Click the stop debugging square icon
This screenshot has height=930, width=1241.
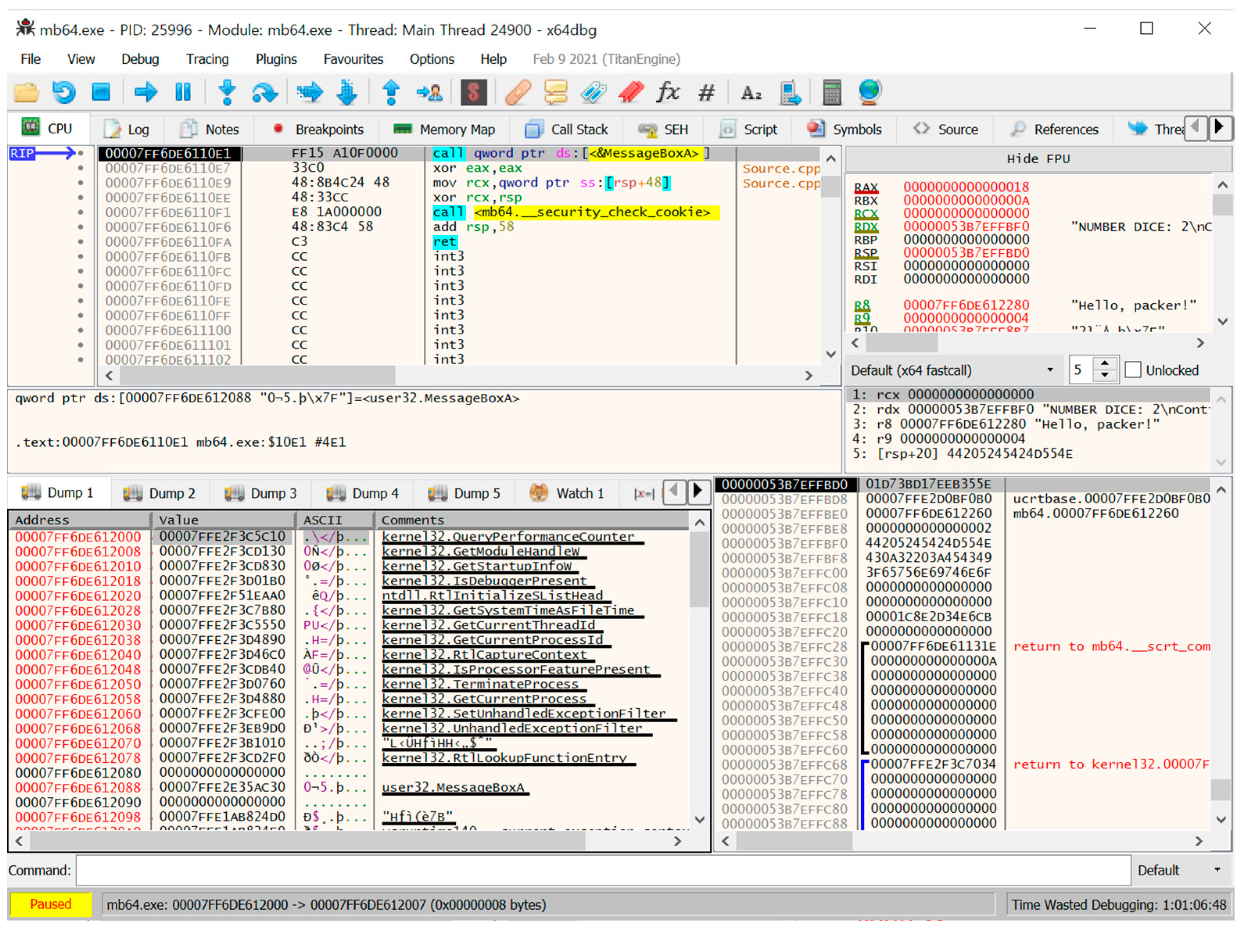[101, 92]
